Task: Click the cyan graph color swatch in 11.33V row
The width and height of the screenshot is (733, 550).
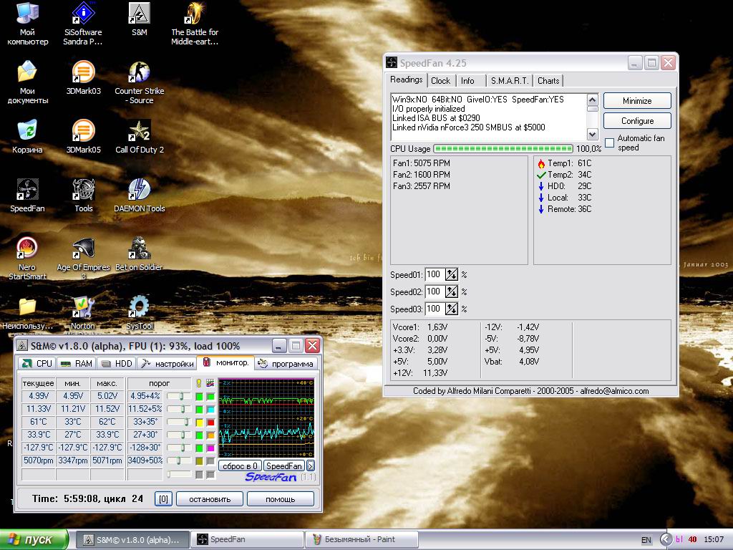Action: (x=210, y=409)
